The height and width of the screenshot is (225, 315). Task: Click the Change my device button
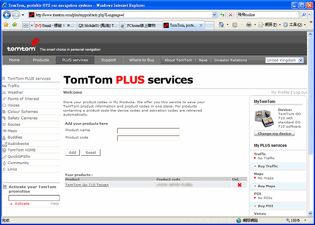pos(274,133)
